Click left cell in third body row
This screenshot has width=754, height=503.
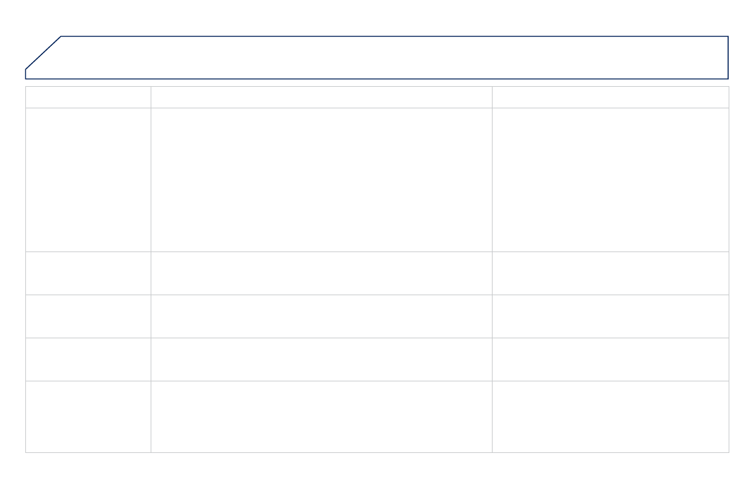pyautogui.click(x=88, y=316)
